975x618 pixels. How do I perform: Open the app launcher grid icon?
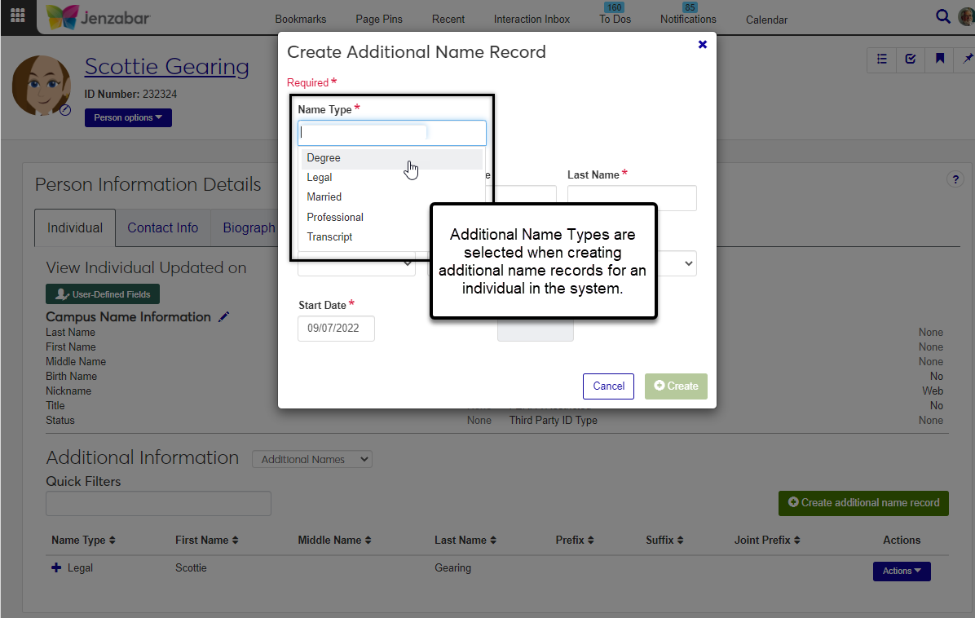click(17, 16)
